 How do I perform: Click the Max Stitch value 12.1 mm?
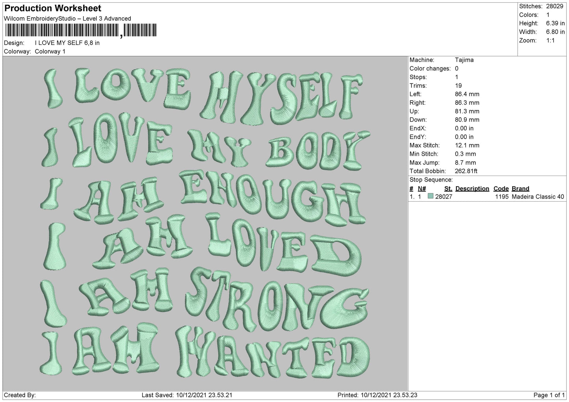pos(467,145)
